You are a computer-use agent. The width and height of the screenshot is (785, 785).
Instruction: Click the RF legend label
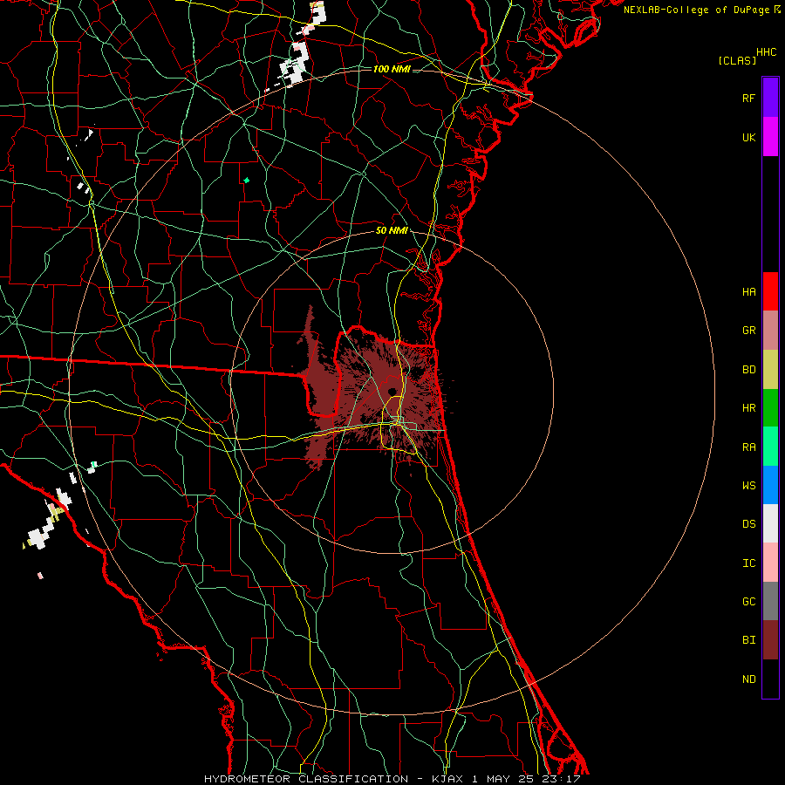748,98
